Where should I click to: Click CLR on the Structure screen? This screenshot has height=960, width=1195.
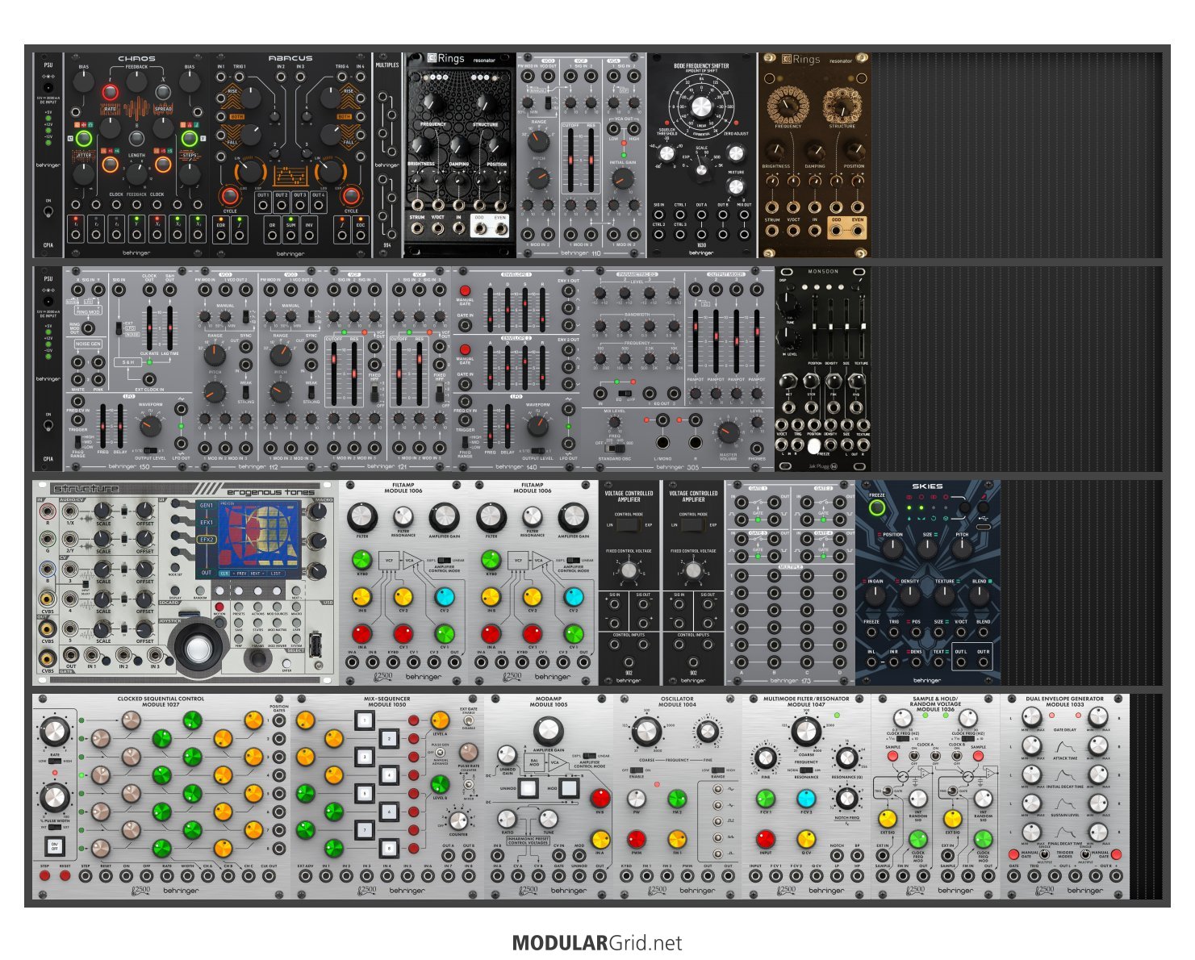click(224, 573)
